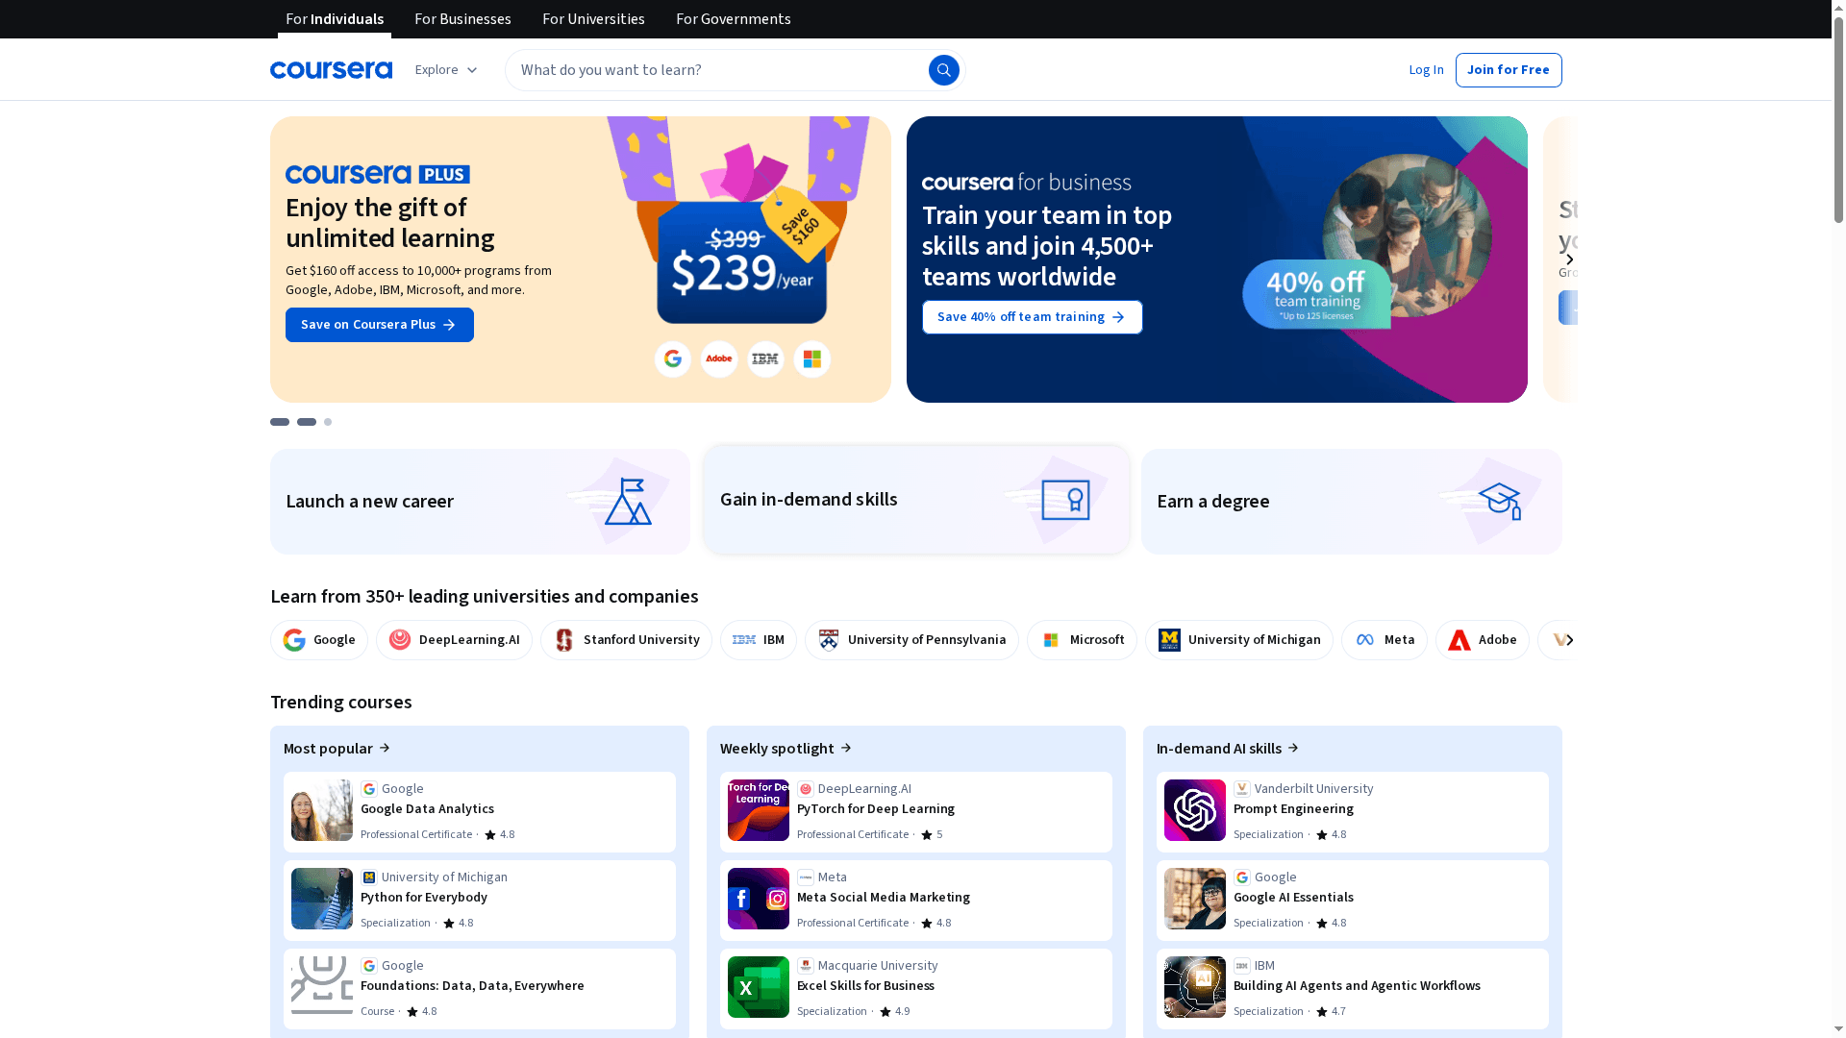This screenshot has height=1038, width=1846.
Task: Select the first carousel pagination dot
Action: point(279,422)
